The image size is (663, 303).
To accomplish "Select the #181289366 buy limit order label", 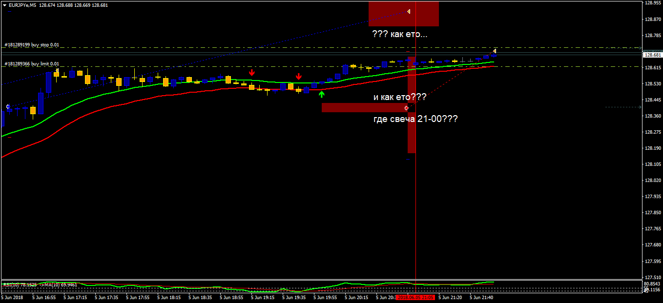I will [x=32, y=63].
